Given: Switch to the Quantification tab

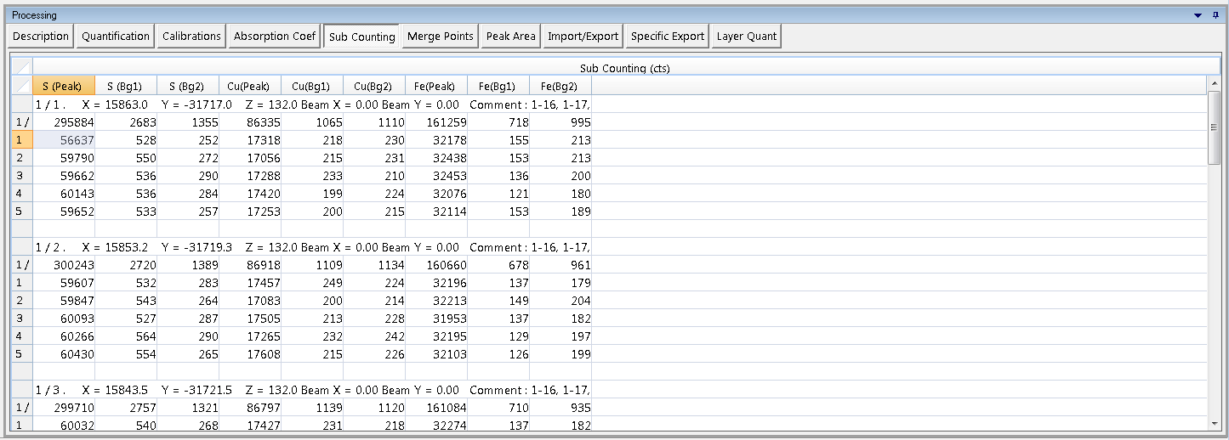Looking at the screenshot, I should [116, 37].
